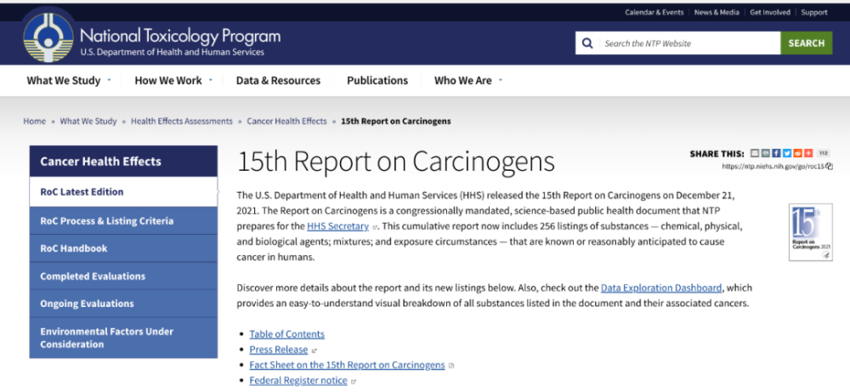Open News & Media link
The image size is (850, 392).
coord(717,12)
